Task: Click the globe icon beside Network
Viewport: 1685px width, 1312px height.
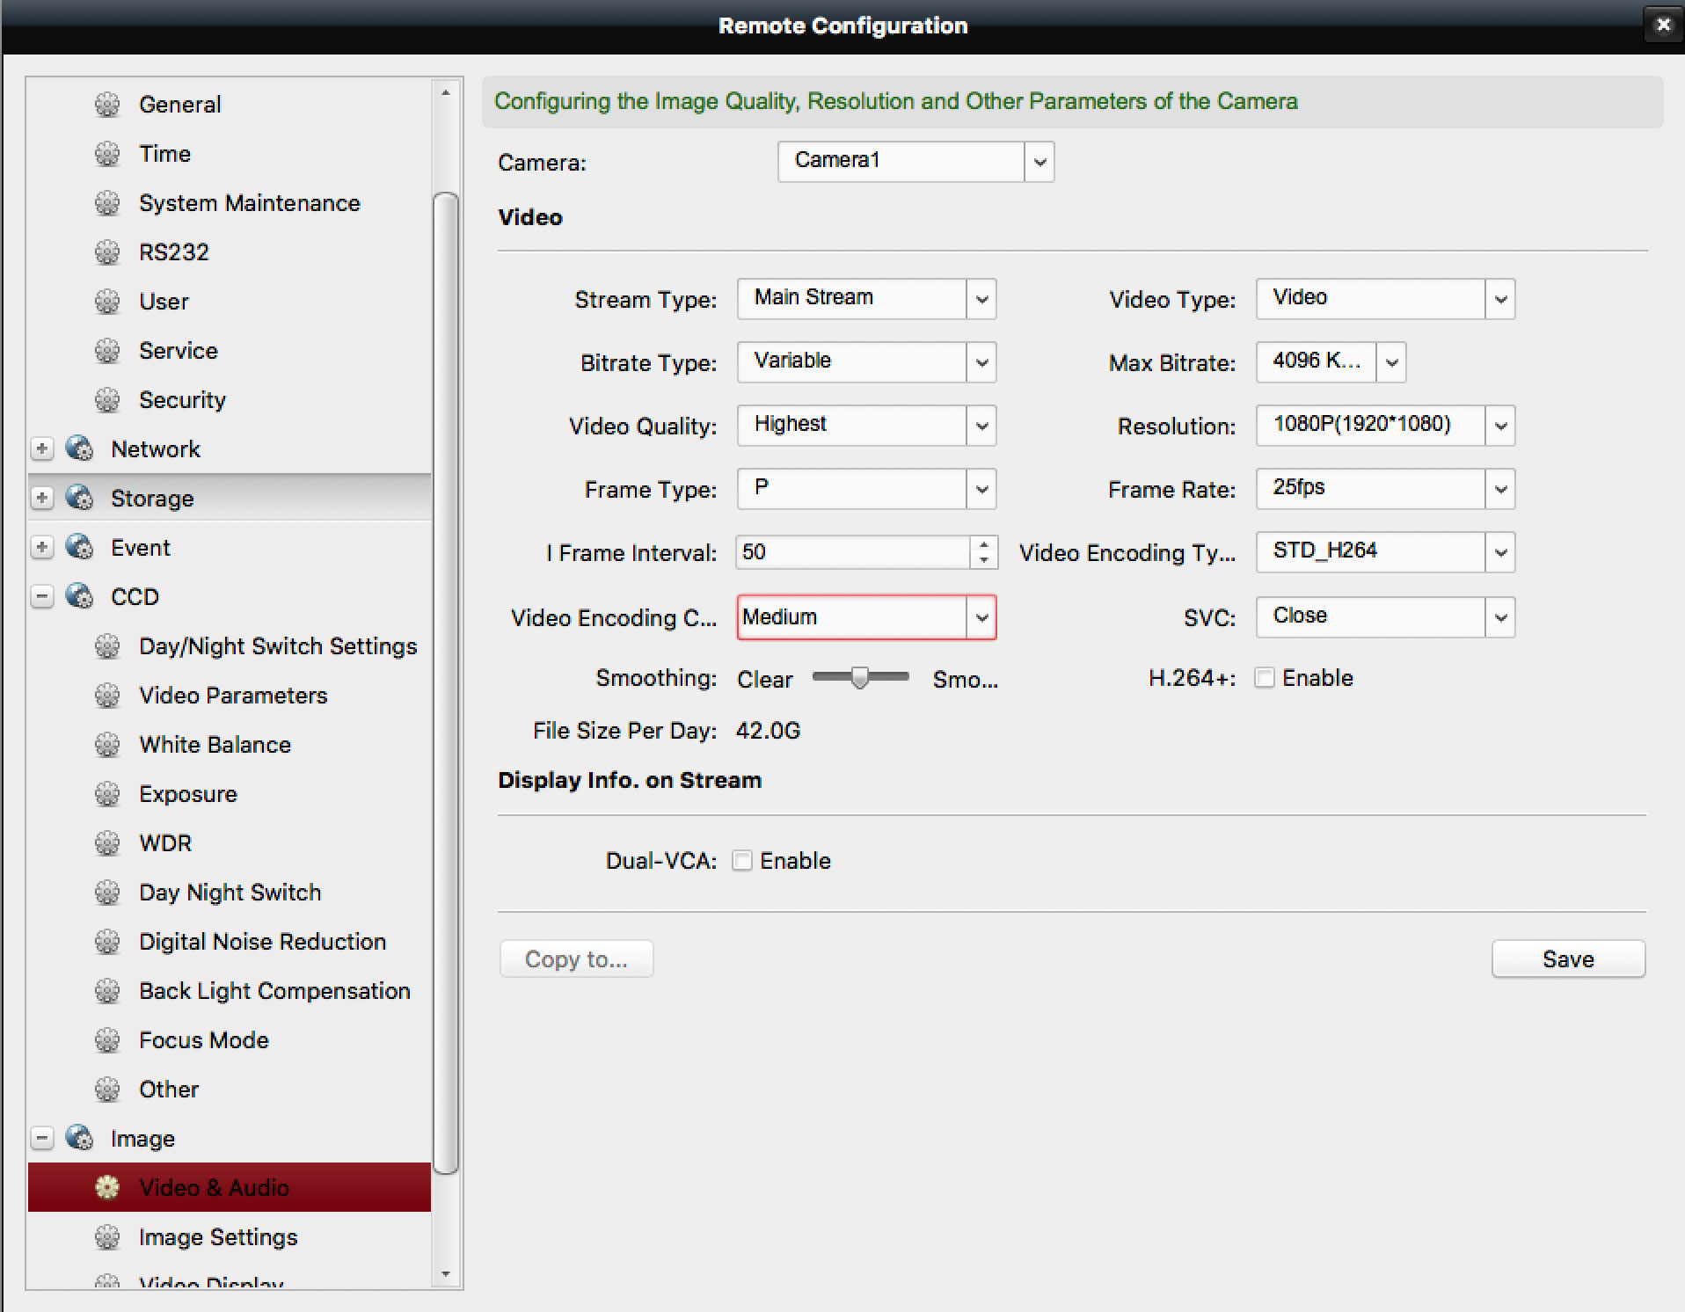Action: (80, 448)
